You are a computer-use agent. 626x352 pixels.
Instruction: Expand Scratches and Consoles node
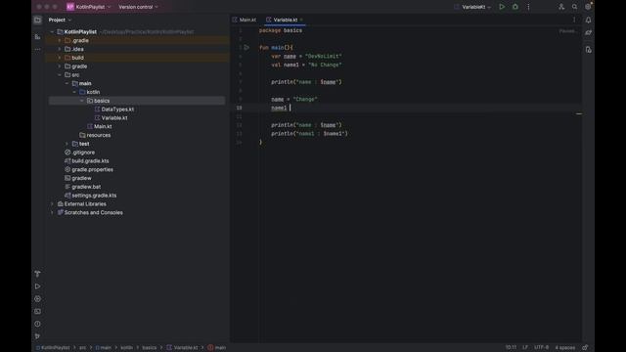click(52, 213)
